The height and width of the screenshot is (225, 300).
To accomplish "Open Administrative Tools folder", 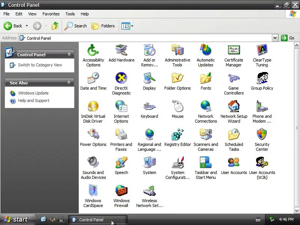I will (x=177, y=55).
